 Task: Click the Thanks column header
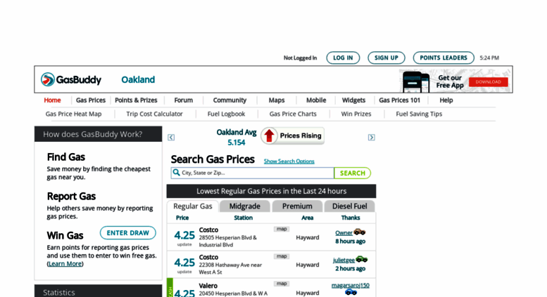tap(351, 218)
